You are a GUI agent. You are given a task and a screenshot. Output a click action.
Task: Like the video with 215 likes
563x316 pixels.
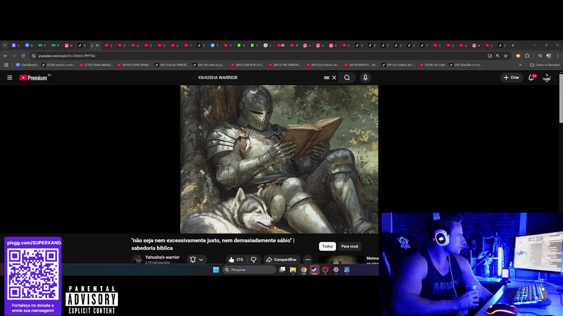236,259
